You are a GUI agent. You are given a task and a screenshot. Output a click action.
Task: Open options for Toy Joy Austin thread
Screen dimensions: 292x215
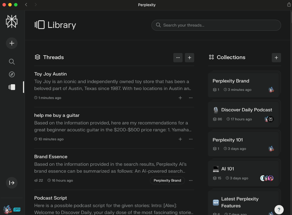coord(191,98)
